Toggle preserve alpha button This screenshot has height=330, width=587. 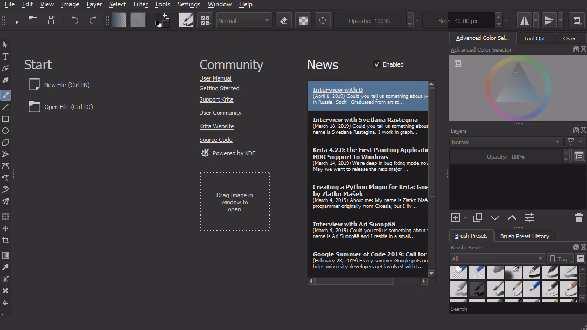(303, 21)
